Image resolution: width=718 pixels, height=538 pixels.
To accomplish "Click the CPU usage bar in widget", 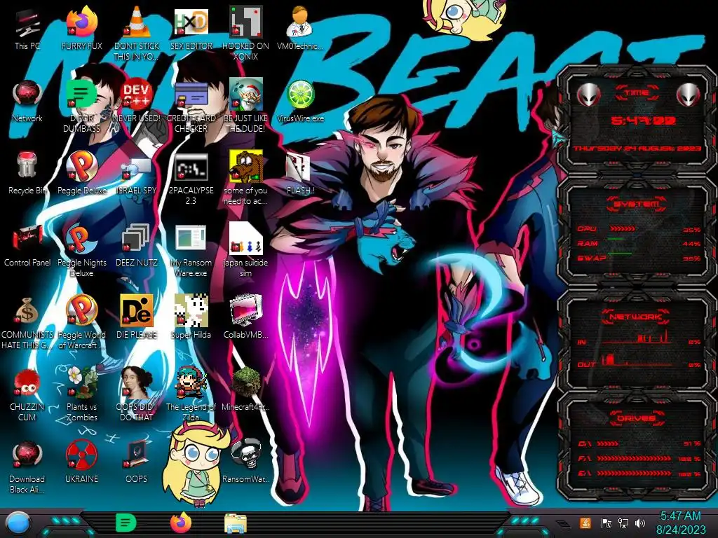I will (x=622, y=229).
